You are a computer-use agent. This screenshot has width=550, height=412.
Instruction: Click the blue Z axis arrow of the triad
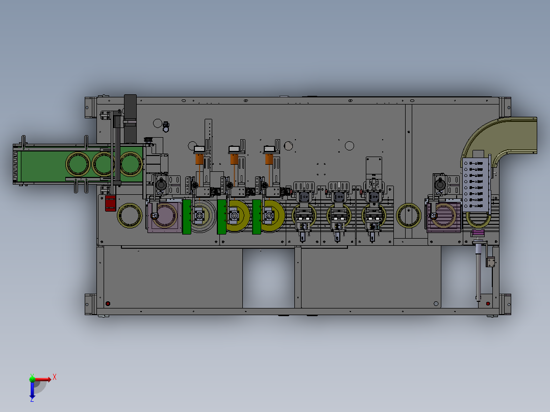[32, 390]
